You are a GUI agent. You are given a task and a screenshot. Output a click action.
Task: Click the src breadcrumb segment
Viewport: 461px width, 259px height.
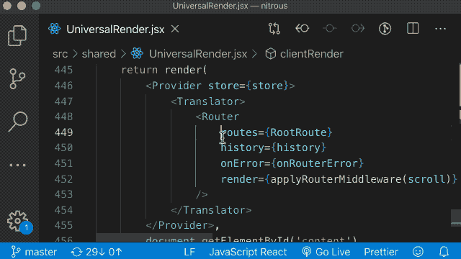[x=60, y=54]
